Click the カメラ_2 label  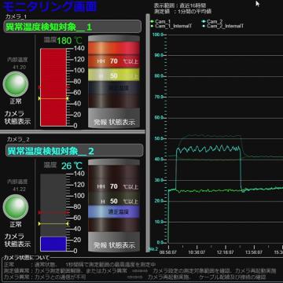pyautogui.click(x=18, y=139)
